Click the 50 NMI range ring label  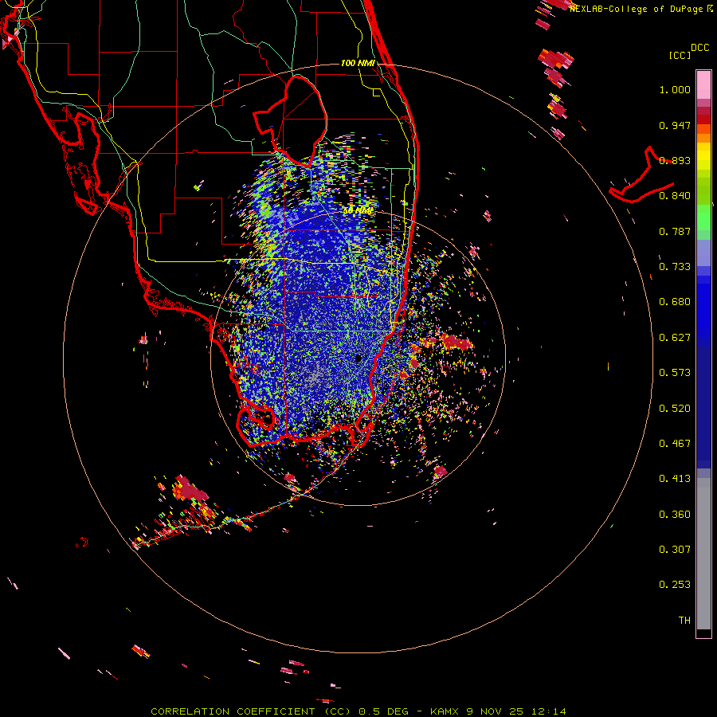tap(358, 211)
